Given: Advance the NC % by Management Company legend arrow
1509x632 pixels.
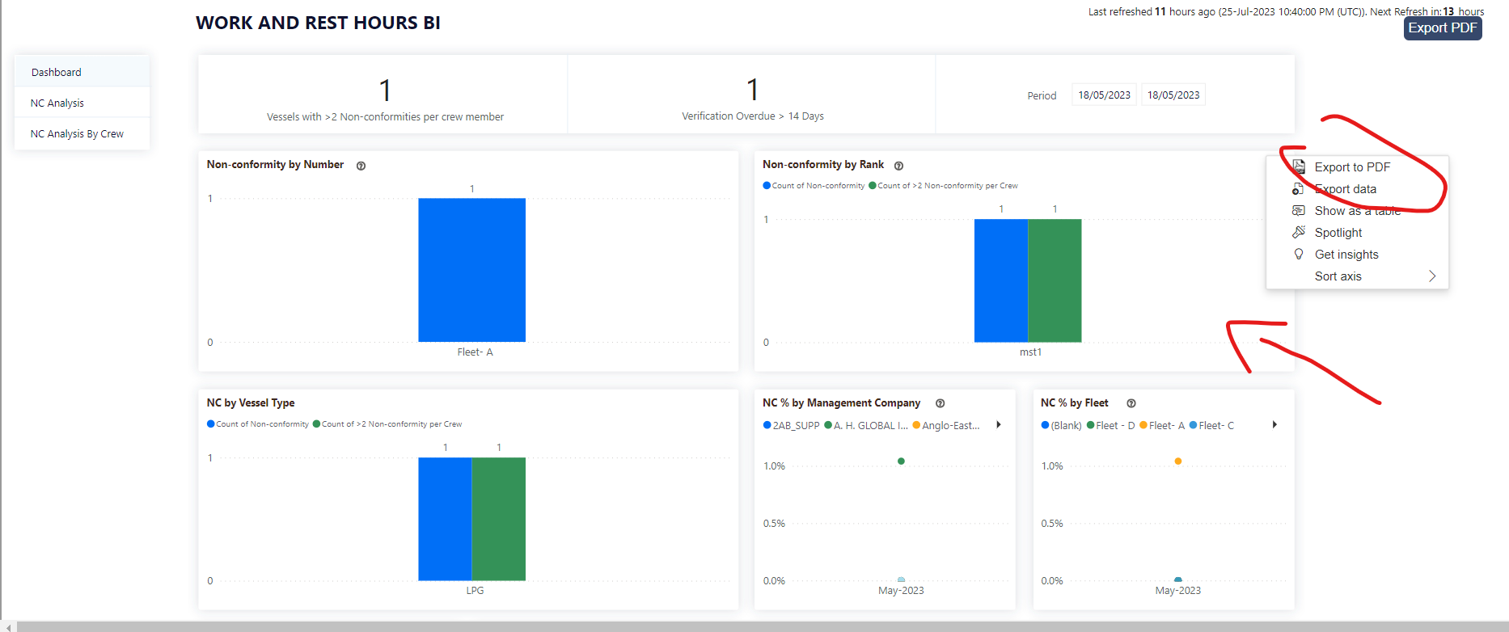Looking at the screenshot, I should 999,424.
